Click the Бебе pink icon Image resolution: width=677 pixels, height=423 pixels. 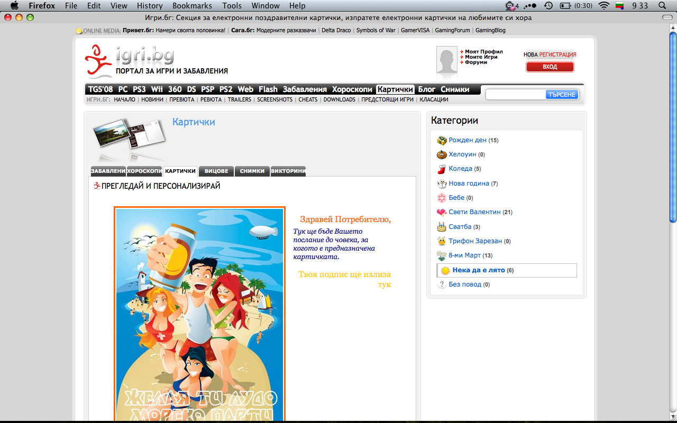point(442,198)
